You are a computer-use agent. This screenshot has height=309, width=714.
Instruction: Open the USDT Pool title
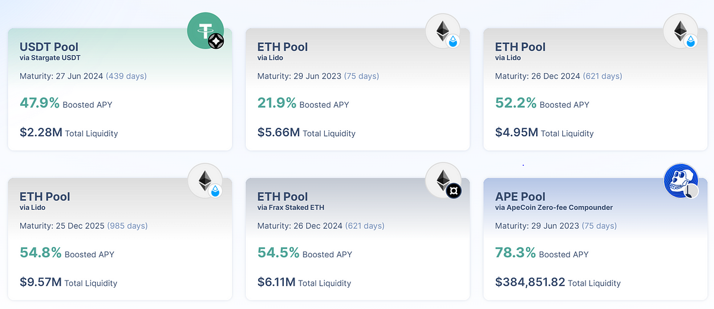point(49,46)
